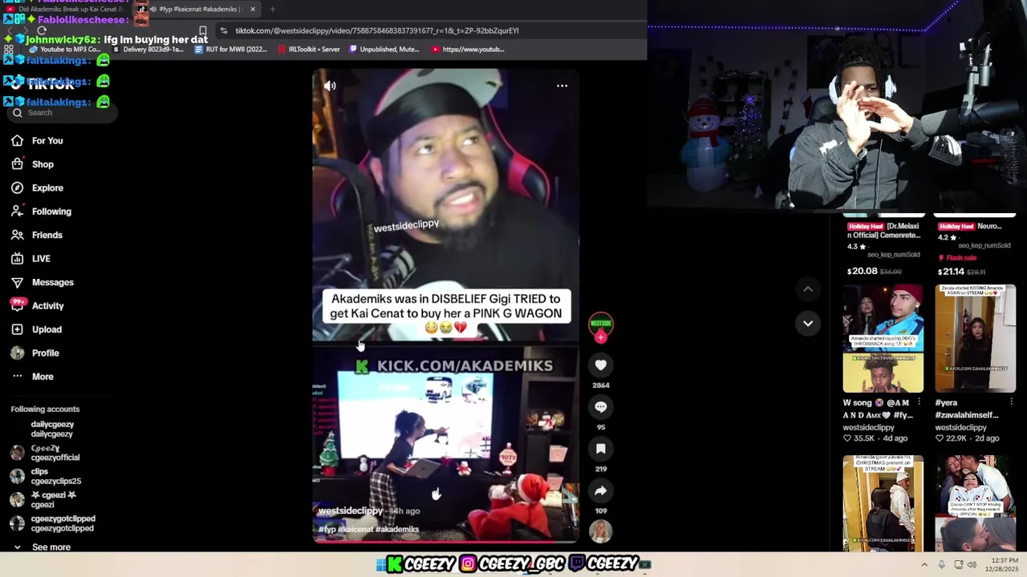
Task: Follow westsideclippy via red plus button
Action: coord(601,337)
